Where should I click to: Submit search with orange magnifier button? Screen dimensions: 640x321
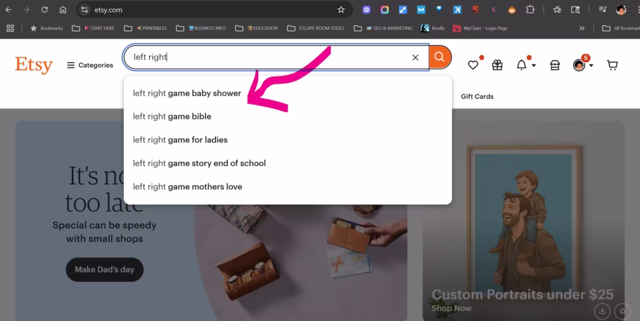tap(439, 57)
